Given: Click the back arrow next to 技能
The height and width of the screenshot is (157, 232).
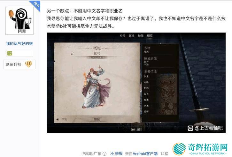Looking at the screenshot, I should coord(58,119).
